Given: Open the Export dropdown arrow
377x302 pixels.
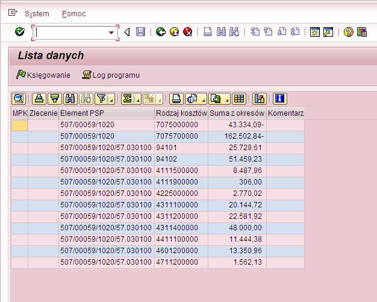Looking at the screenshot, I should point(227,99).
